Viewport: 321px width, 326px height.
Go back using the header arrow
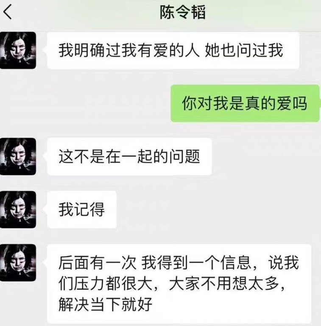8,12
